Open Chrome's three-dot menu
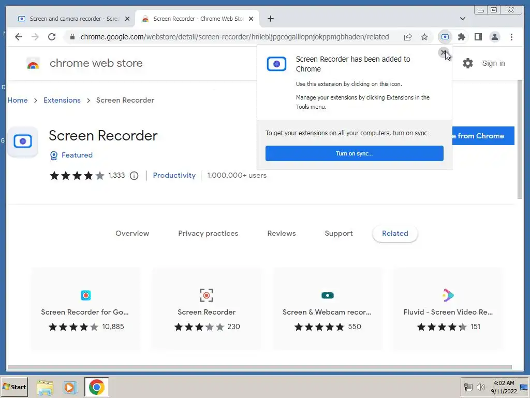This screenshot has height=398, width=530. (x=512, y=37)
